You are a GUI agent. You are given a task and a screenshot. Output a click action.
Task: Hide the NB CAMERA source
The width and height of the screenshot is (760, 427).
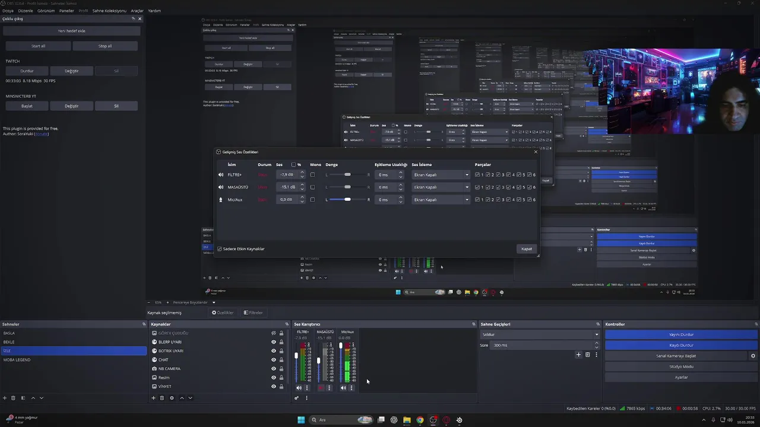point(274,369)
